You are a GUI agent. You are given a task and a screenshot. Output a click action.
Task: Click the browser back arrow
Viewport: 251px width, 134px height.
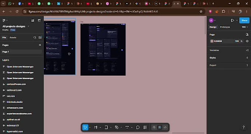[x=4, y=11]
